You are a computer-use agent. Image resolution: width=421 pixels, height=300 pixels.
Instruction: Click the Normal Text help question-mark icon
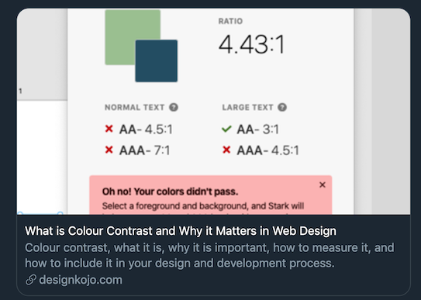pyautogui.click(x=174, y=107)
